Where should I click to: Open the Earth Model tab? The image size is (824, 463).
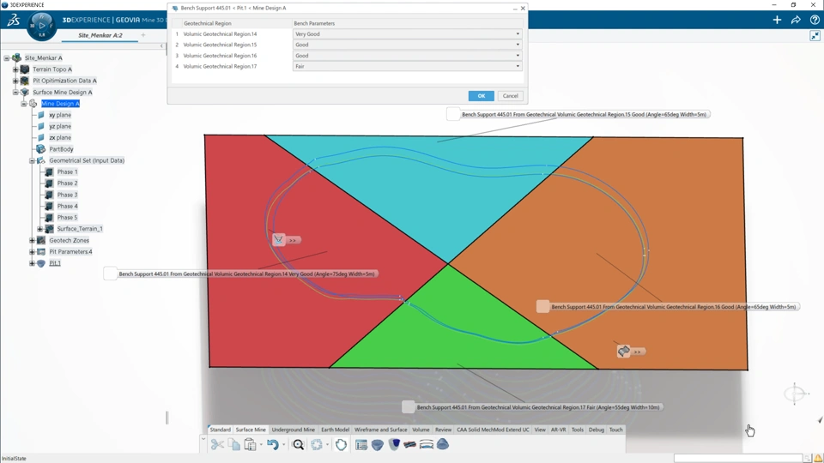click(336, 430)
